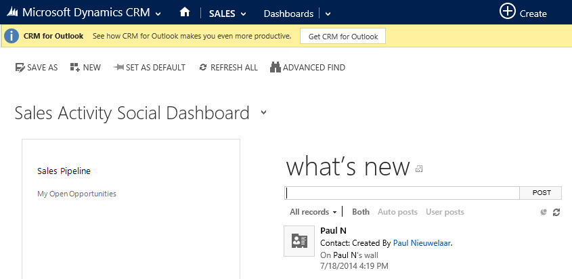Viewport: 572px width, 279px height.
Task: Click Advanced Find in command bar
Action: coord(307,68)
